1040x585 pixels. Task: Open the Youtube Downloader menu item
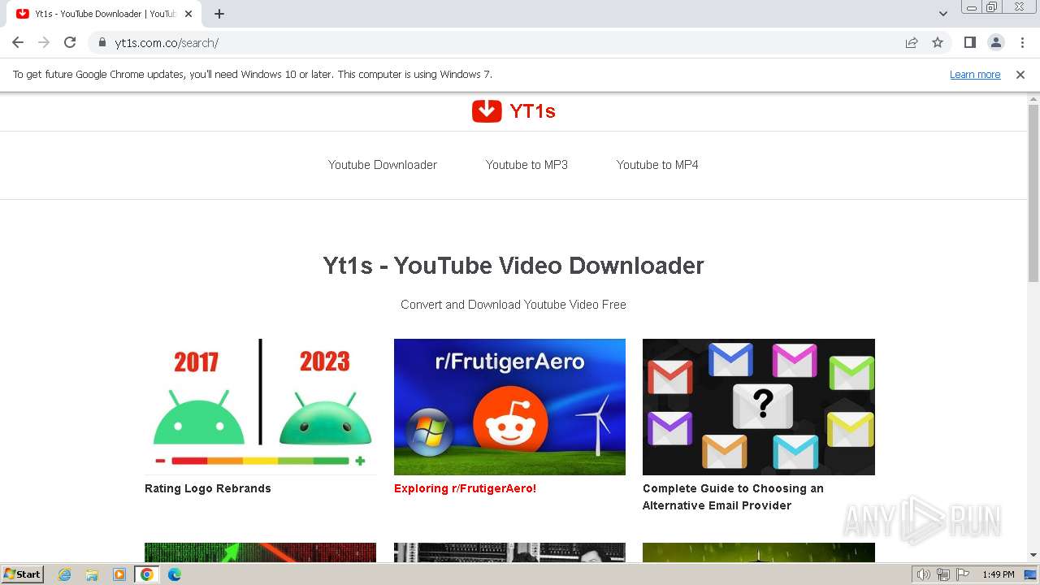pyautogui.click(x=383, y=165)
